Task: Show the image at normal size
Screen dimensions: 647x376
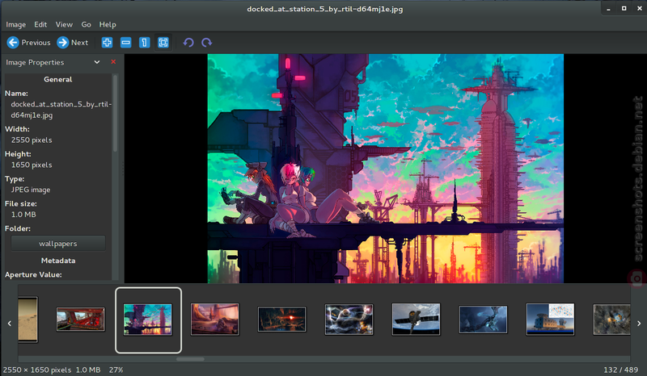Action: [x=145, y=43]
